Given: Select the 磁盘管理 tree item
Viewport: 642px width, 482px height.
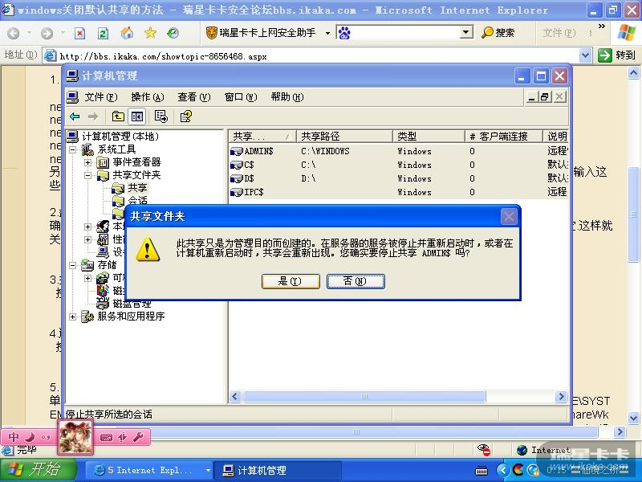Looking at the screenshot, I should point(132,304).
